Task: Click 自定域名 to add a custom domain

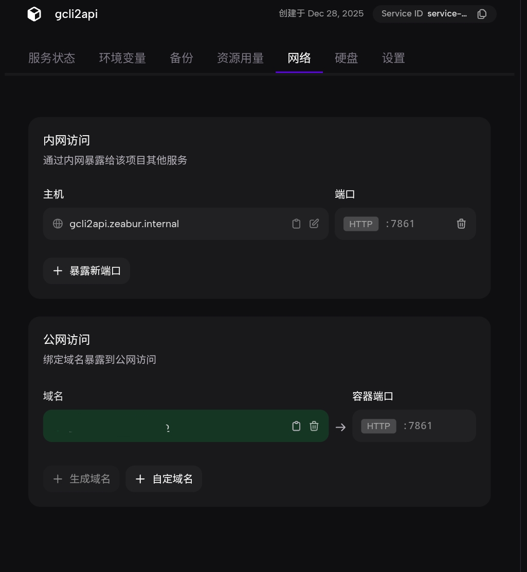Action: point(163,478)
